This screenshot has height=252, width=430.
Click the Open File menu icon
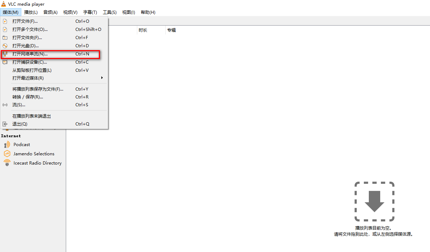5,21
